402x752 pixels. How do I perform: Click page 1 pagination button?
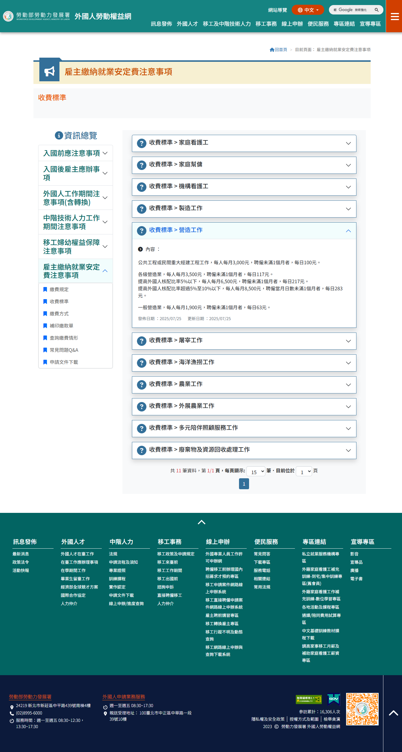pyautogui.click(x=244, y=484)
